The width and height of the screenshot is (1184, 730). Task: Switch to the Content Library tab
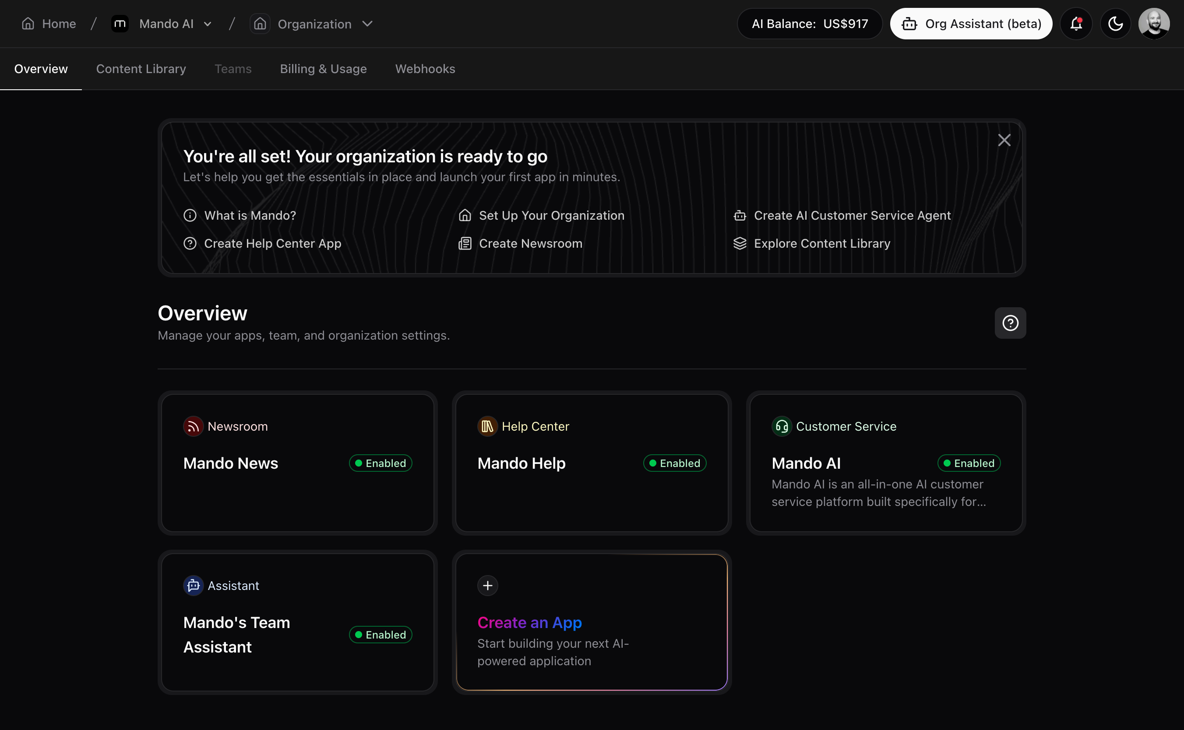[141, 69]
